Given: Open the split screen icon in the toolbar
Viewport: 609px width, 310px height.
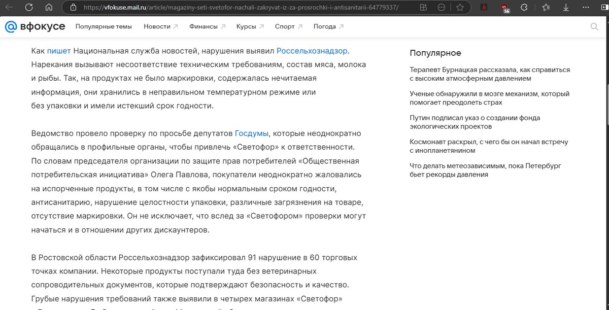Looking at the screenshot, I should pyautogui.click(x=423, y=7).
